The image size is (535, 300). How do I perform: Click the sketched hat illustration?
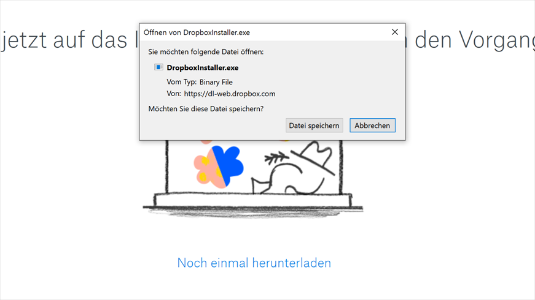pos(314,158)
